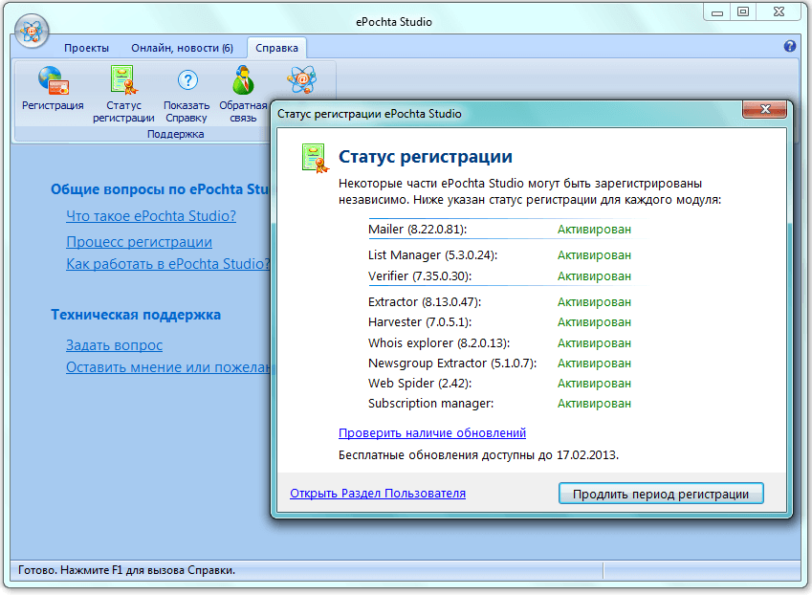Click Whois explorer (8.2.0.13) label

point(439,342)
